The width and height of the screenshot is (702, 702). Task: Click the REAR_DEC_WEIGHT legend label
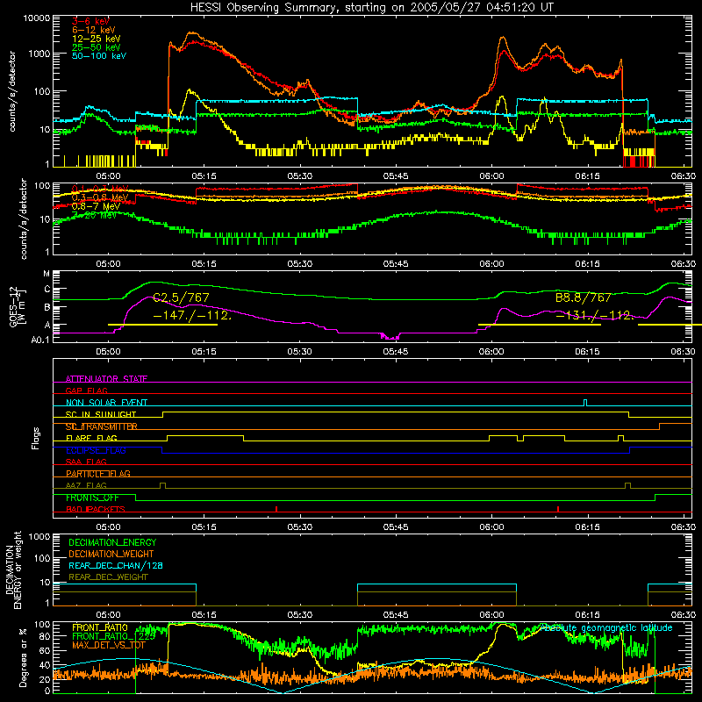(x=108, y=577)
